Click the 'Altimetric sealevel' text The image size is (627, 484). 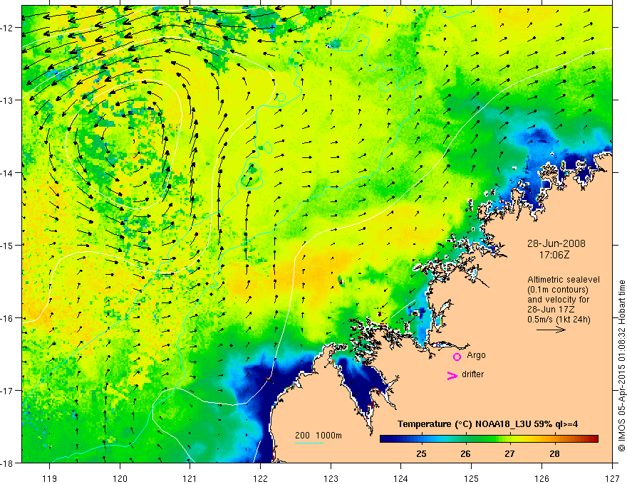(x=564, y=280)
